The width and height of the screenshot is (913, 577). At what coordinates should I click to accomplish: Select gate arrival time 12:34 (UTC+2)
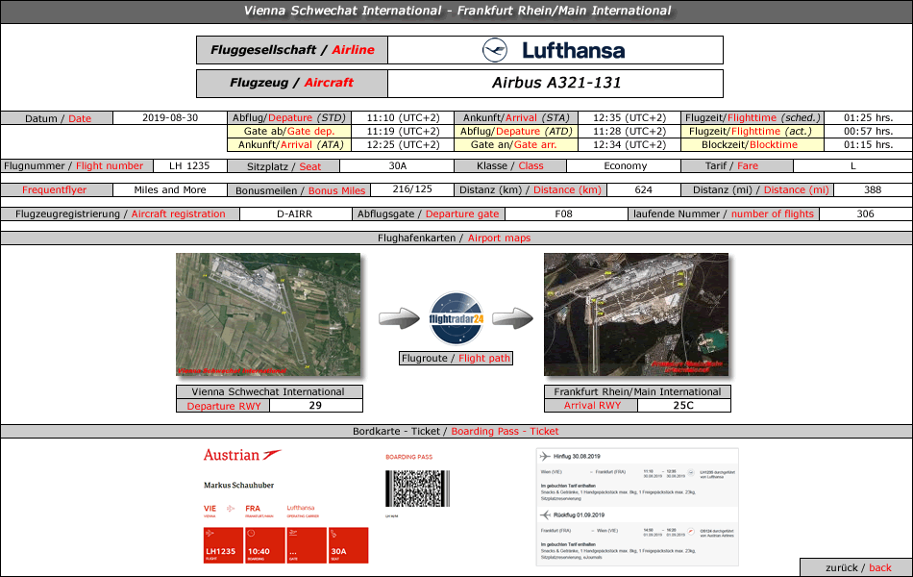click(629, 144)
